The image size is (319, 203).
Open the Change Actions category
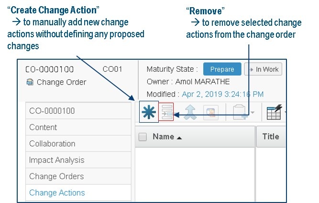[57, 193]
